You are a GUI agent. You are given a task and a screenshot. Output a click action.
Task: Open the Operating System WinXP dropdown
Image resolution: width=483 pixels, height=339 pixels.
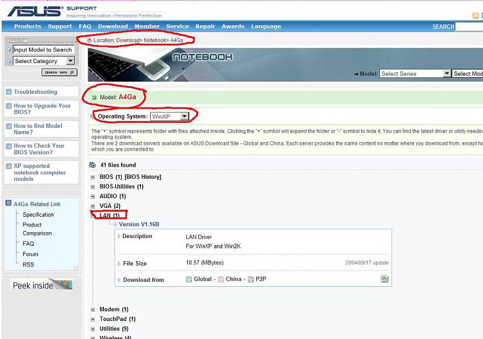[169, 116]
